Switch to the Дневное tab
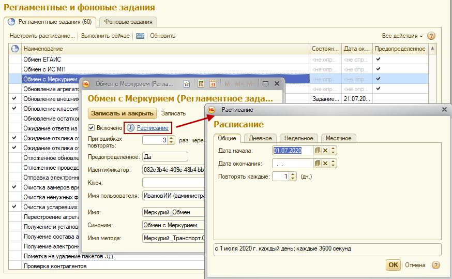The image size is (452, 279). coord(260,138)
